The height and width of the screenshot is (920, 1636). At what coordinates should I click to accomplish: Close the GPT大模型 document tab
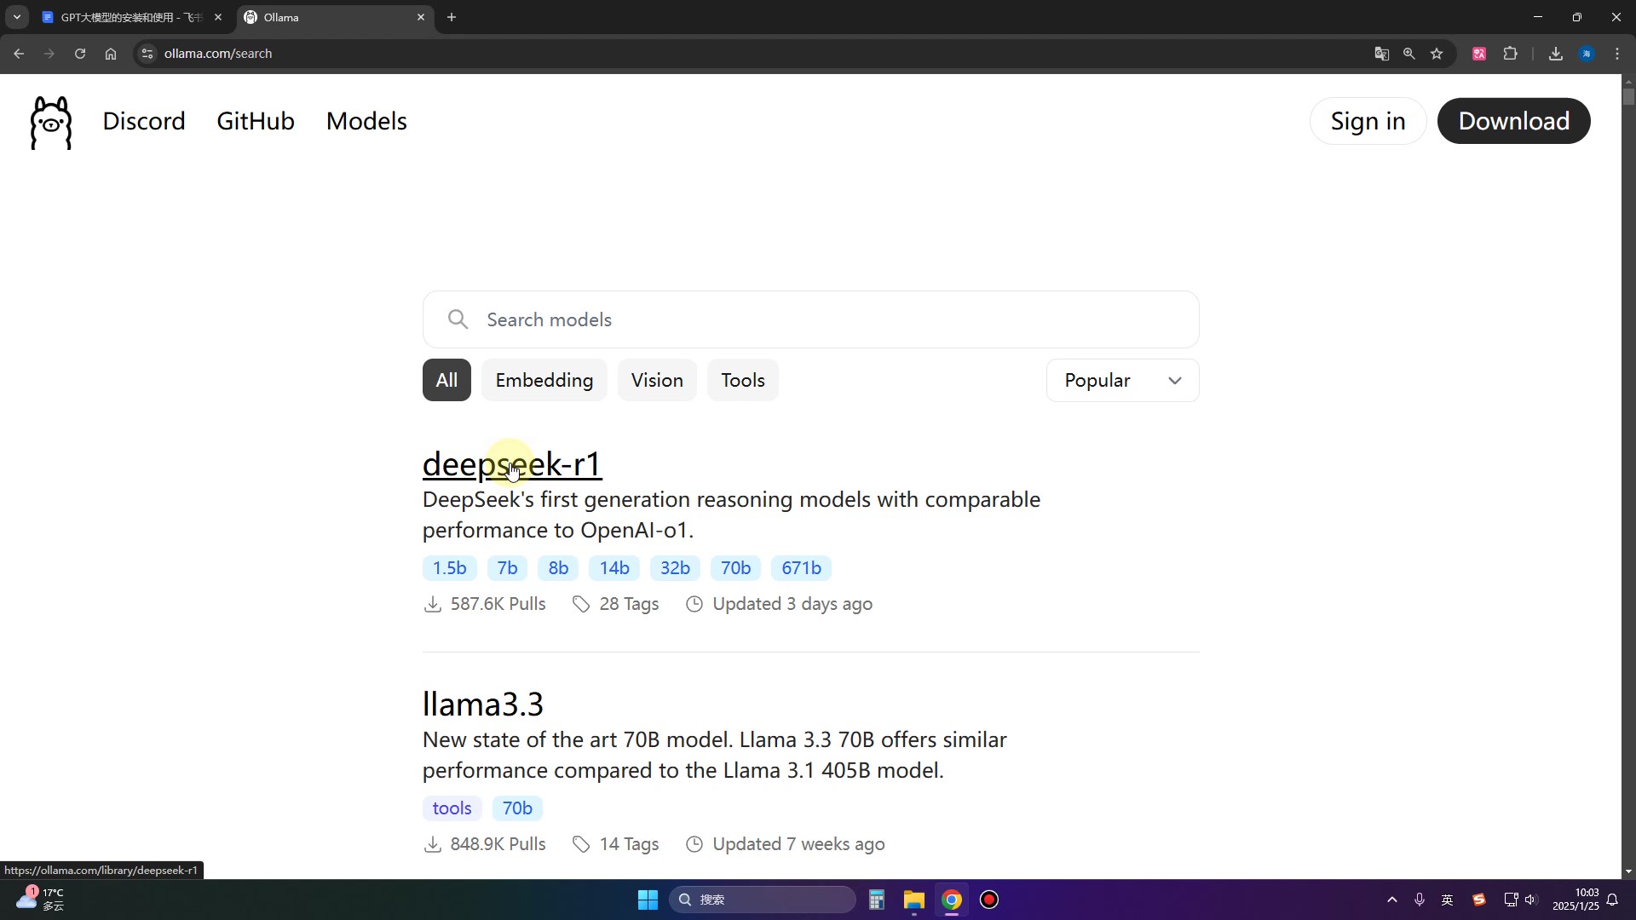(x=218, y=17)
